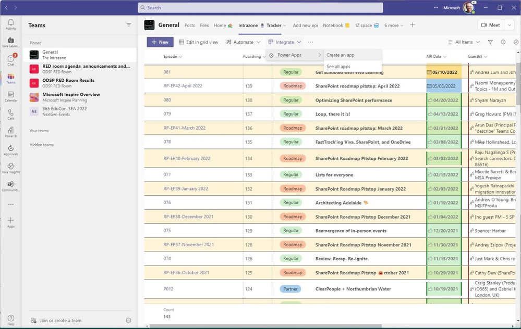
Task: Open the IZ space tab
Action: pos(367,25)
